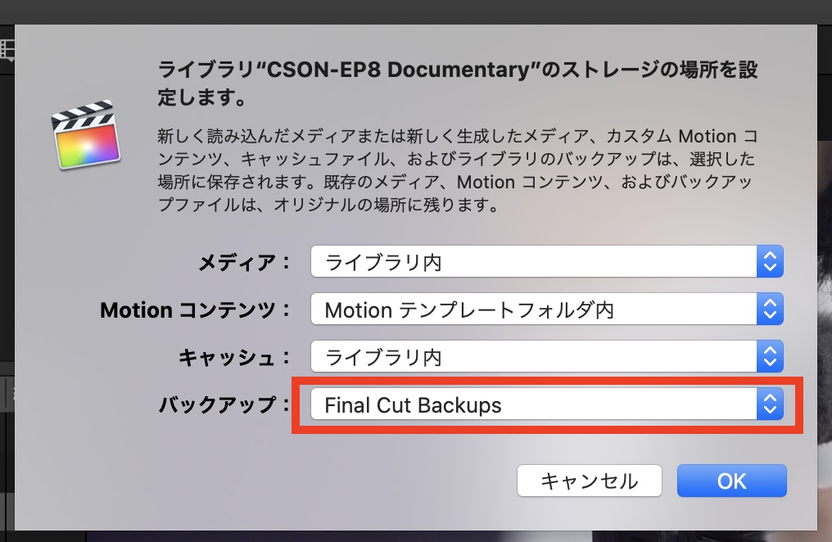The height and width of the screenshot is (542, 832).
Task: Click the blue arrows on メディア popup
Action: (770, 263)
